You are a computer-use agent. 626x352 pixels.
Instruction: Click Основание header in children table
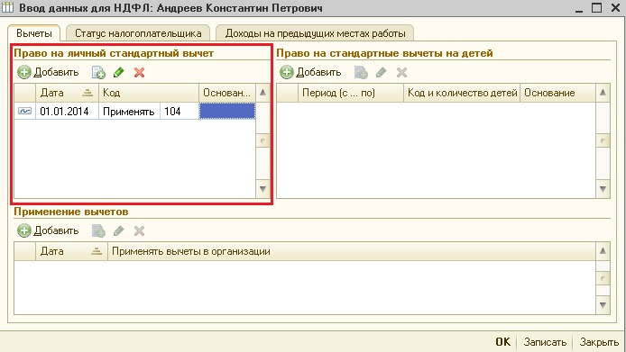tap(557, 93)
